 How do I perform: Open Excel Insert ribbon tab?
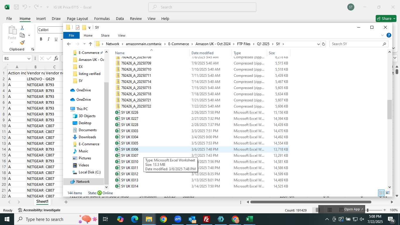click(41, 18)
